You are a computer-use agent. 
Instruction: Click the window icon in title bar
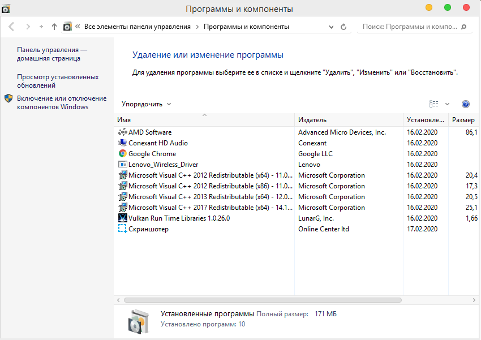(6, 8)
